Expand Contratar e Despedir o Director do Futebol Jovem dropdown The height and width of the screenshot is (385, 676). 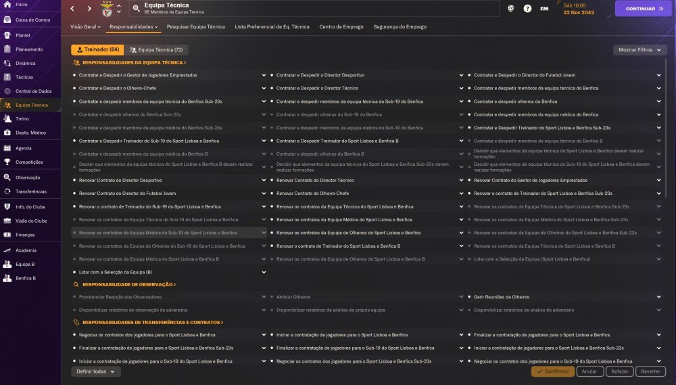coord(658,75)
